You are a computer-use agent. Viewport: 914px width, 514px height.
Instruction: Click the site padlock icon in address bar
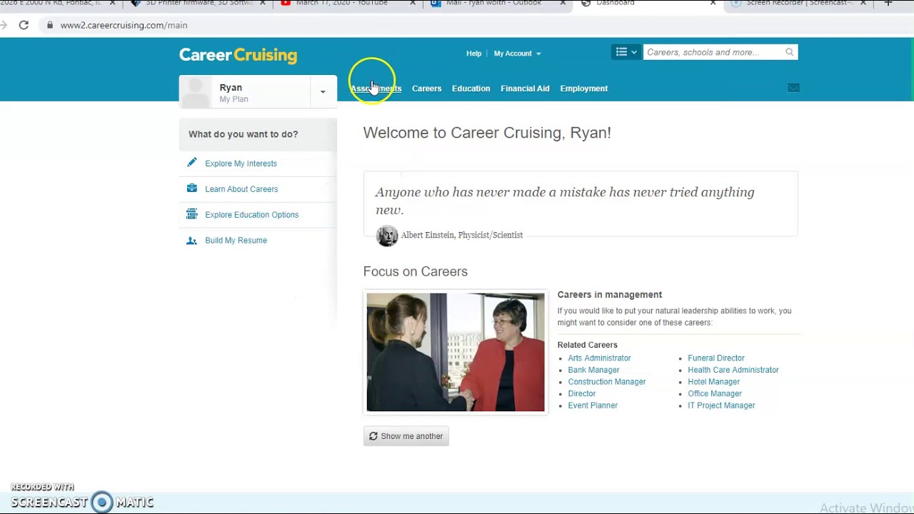[49, 25]
